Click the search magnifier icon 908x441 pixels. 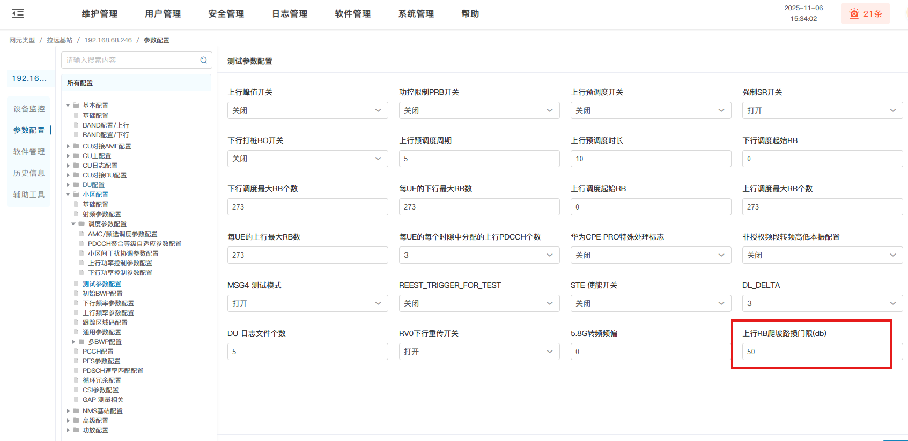click(204, 60)
